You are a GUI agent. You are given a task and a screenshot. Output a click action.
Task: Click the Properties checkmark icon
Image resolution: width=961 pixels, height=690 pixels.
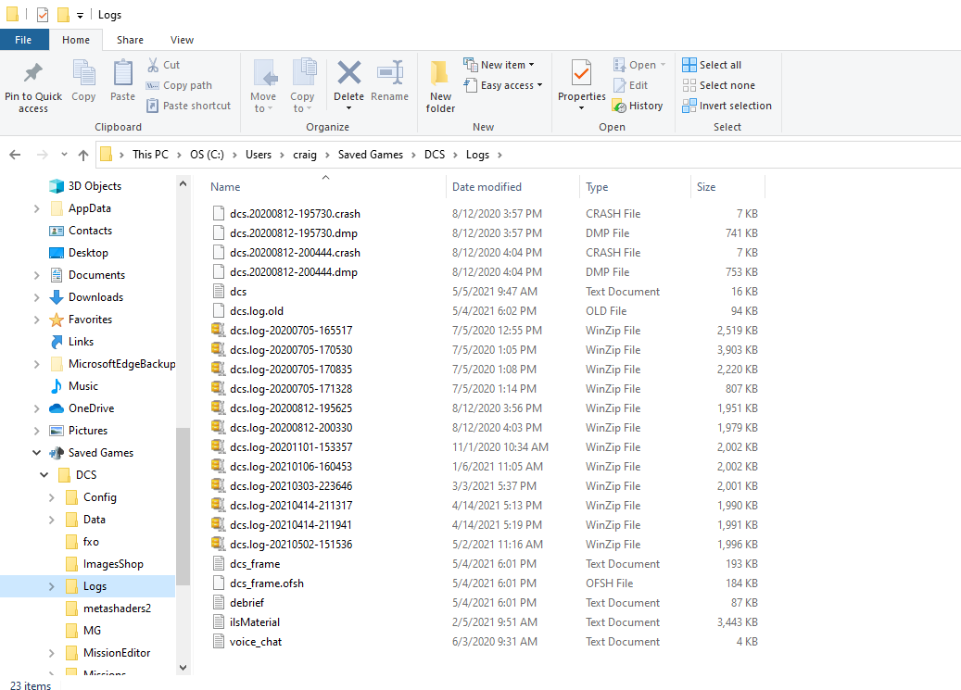tap(581, 73)
